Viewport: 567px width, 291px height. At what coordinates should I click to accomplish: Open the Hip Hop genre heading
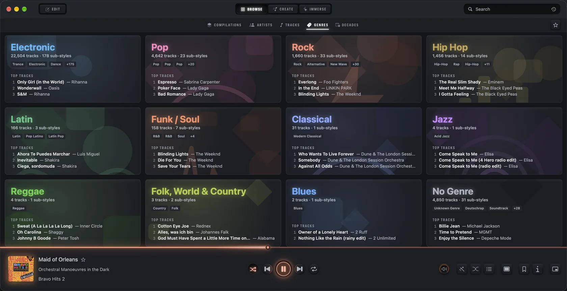click(x=450, y=47)
